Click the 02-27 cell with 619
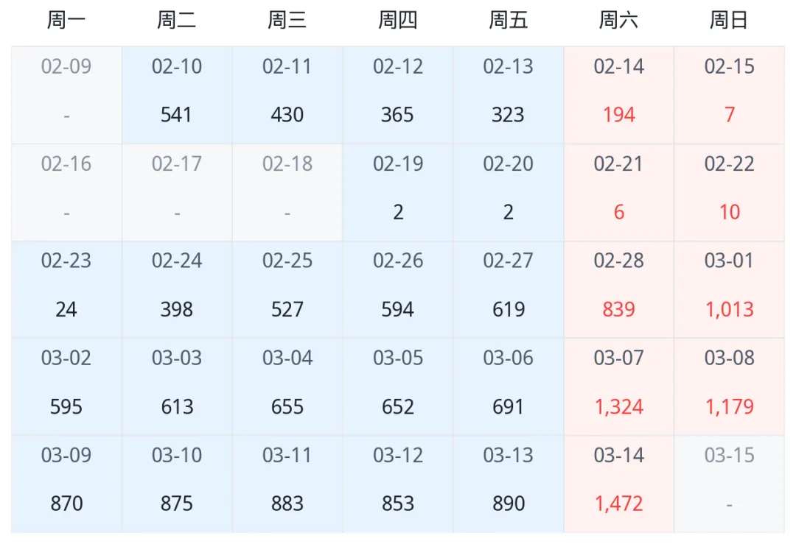Screen dimensions: 796x544 pos(509,289)
